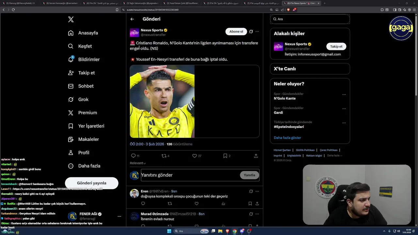This screenshot has height=235, width=418.
Task: Click the share icon on Eren's comment
Action: click(257, 204)
